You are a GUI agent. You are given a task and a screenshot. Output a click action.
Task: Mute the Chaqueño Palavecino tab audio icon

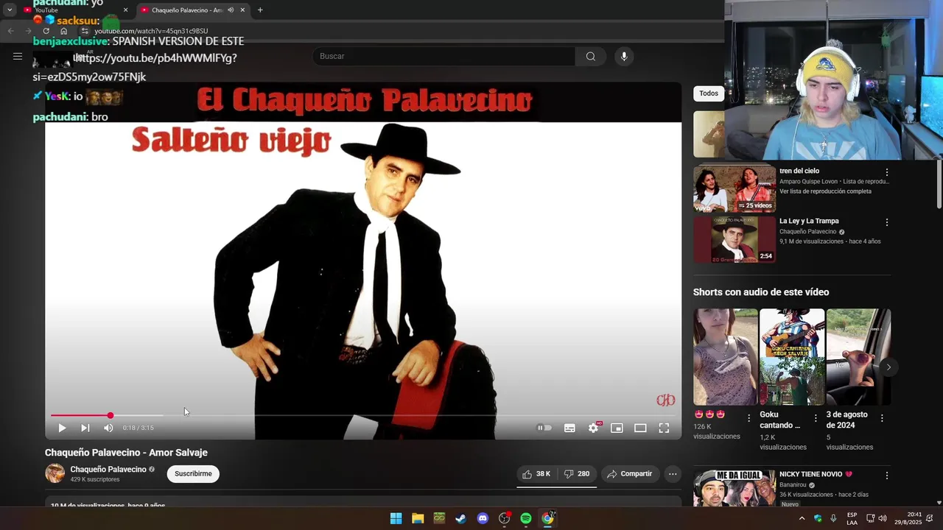[231, 10]
